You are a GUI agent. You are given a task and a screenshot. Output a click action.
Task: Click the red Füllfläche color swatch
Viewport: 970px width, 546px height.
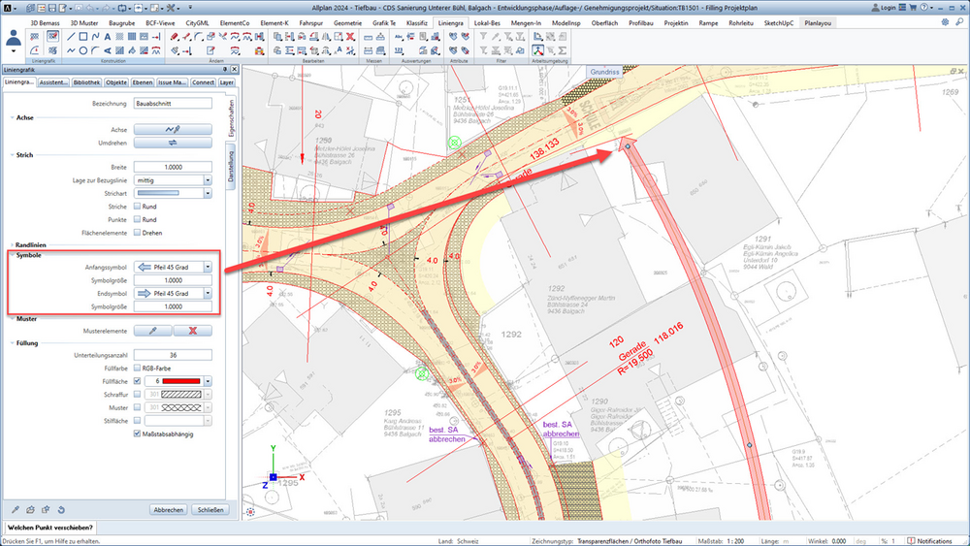(181, 381)
